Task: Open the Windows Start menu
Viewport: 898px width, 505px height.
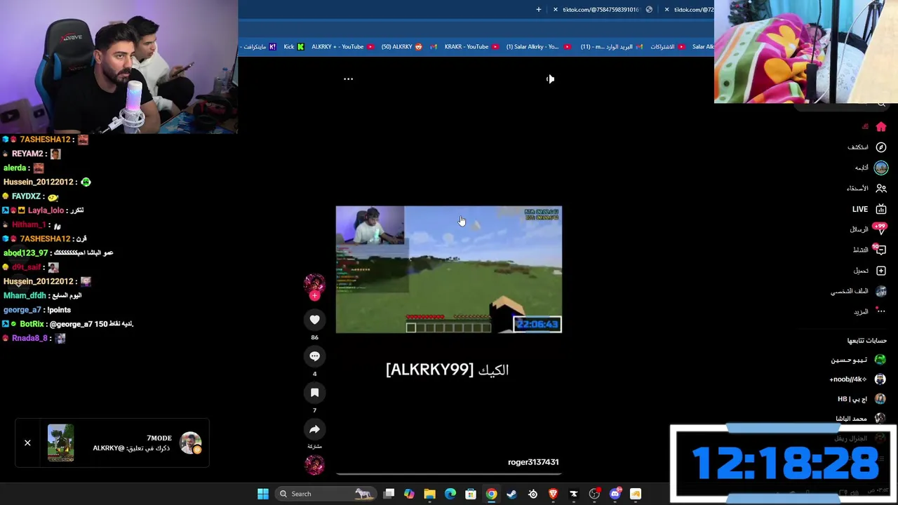Action: coord(263,494)
